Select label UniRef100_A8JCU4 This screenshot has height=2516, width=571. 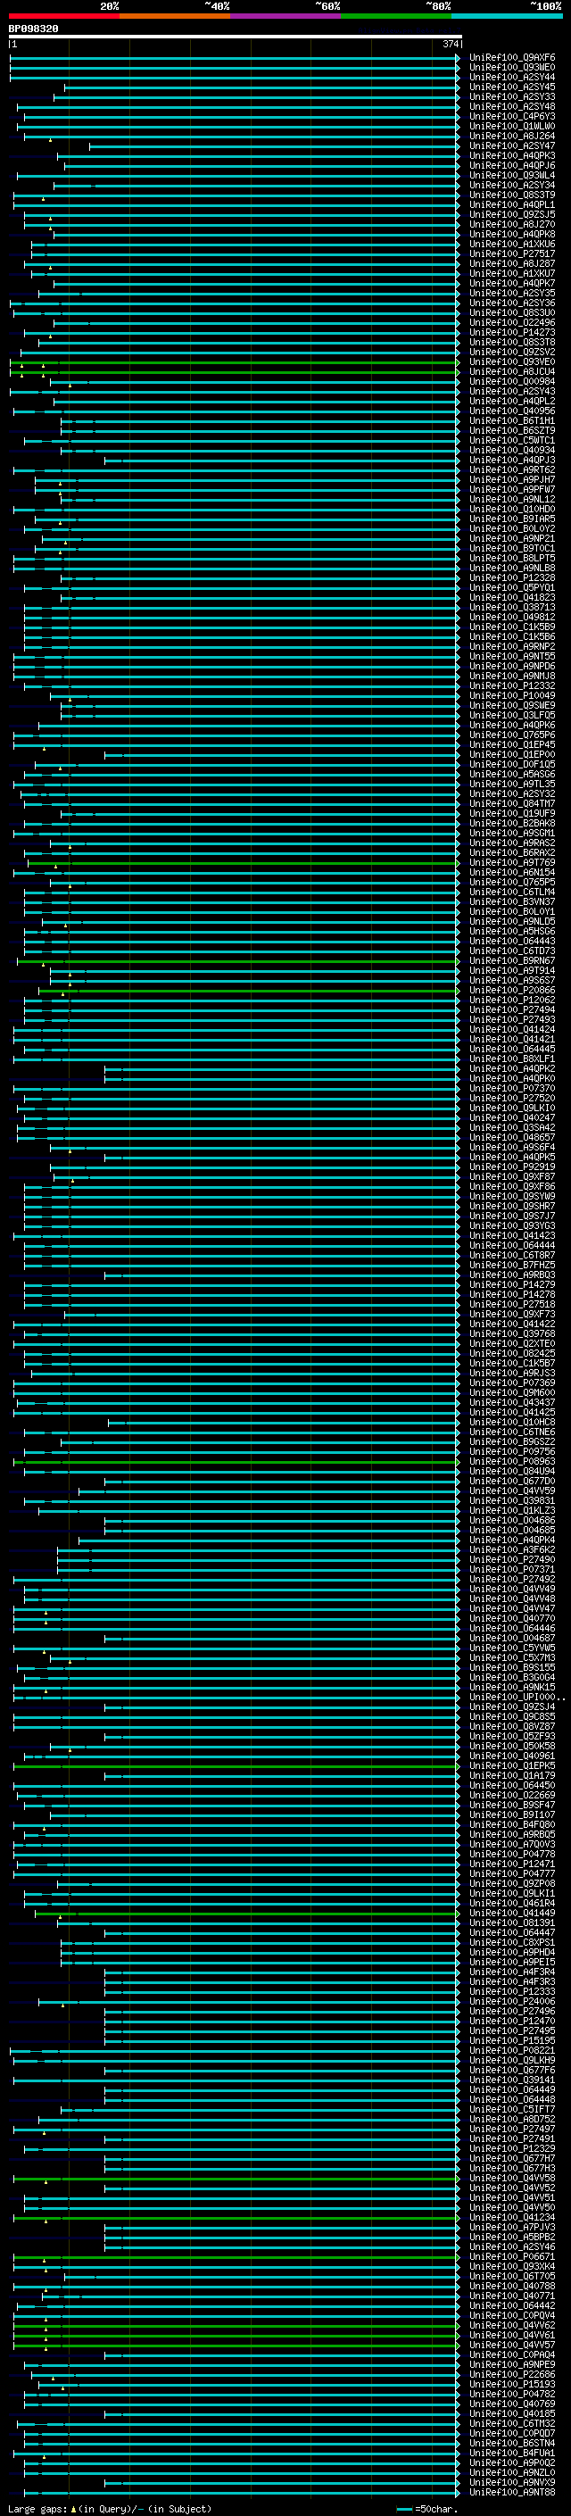click(512, 371)
